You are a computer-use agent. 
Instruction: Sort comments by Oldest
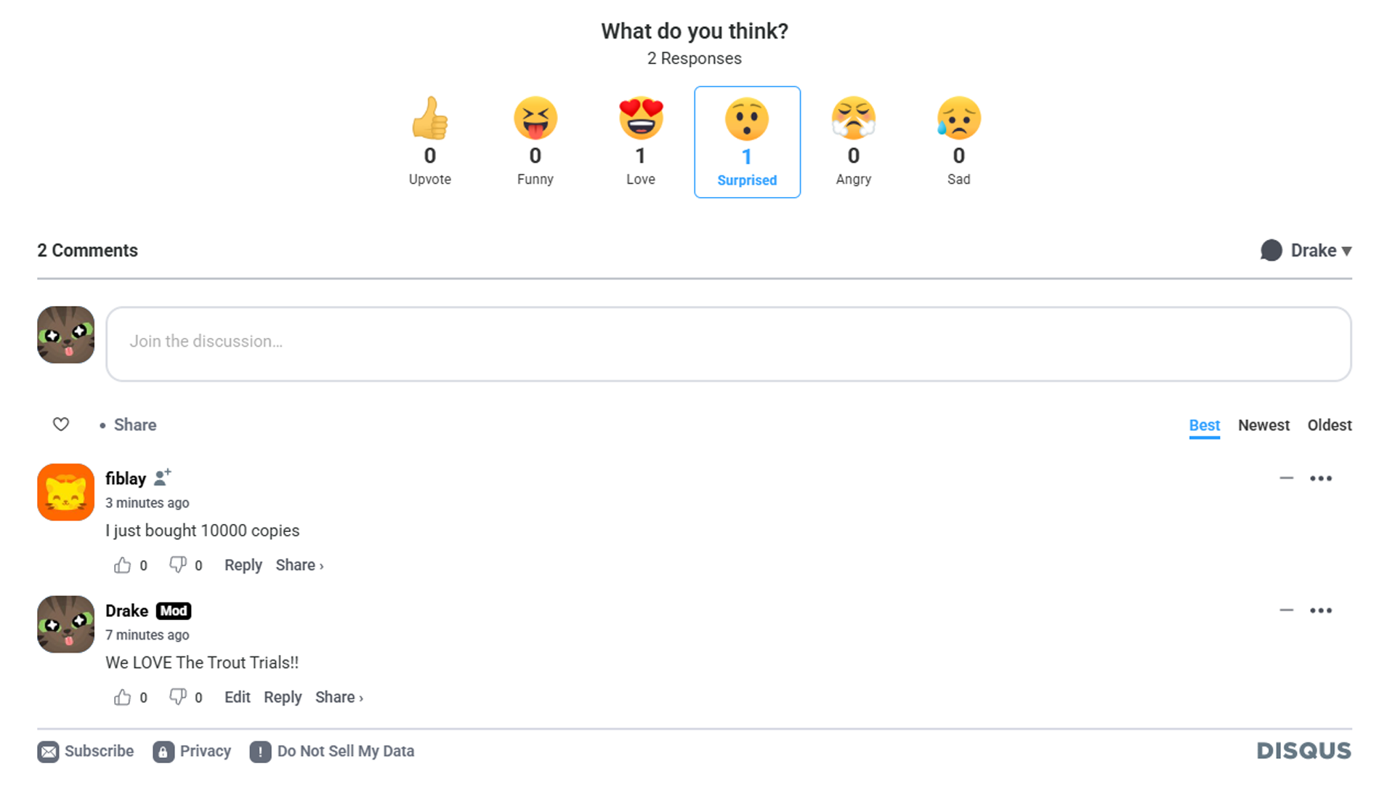1330,425
